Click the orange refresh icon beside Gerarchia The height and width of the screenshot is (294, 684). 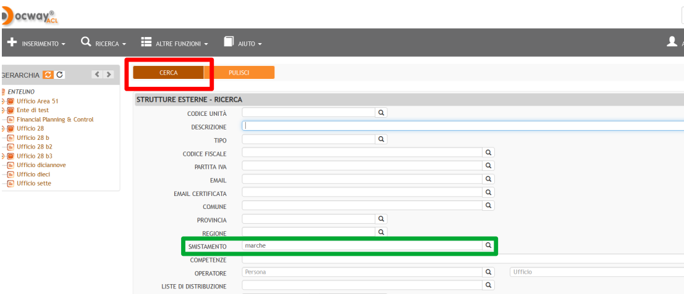[47, 75]
